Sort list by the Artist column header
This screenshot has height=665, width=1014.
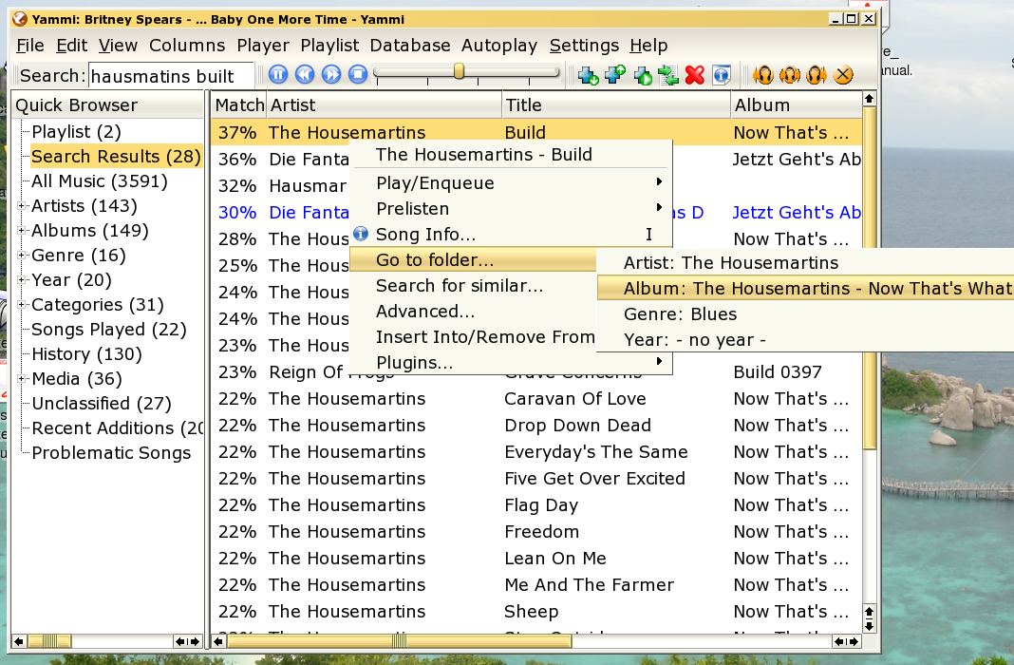tap(382, 104)
